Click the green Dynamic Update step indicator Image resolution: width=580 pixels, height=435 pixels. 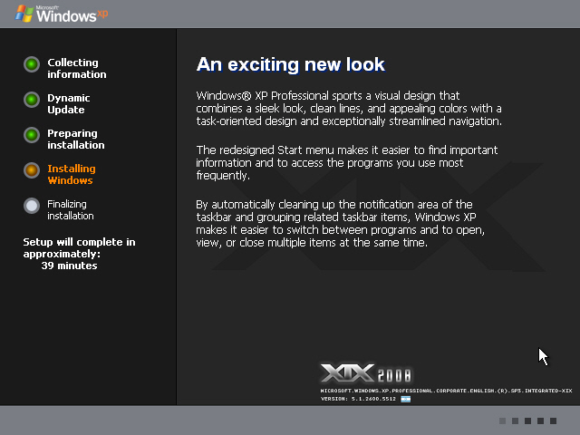point(32,100)
